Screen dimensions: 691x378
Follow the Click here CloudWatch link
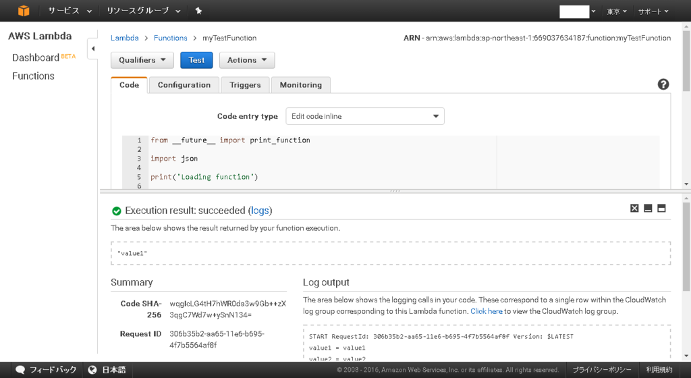486,311
